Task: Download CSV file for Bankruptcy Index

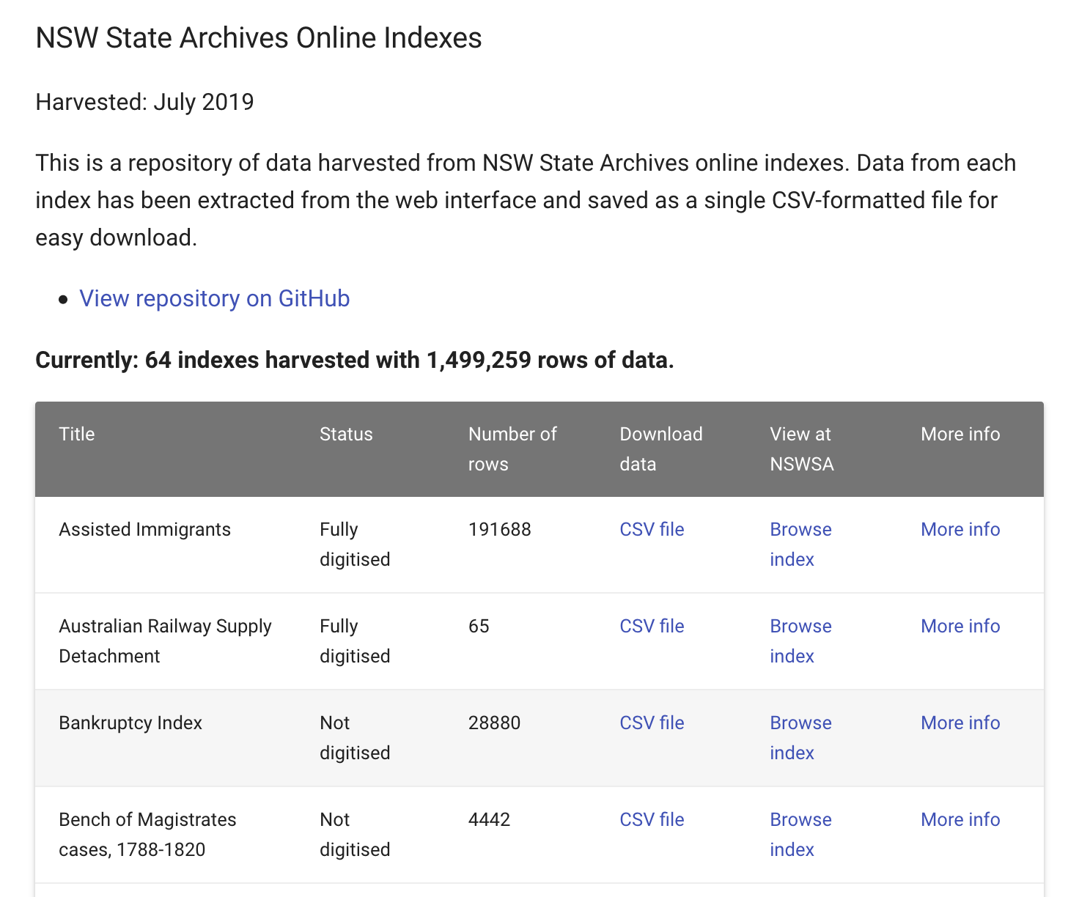Action: coord(652,723)
